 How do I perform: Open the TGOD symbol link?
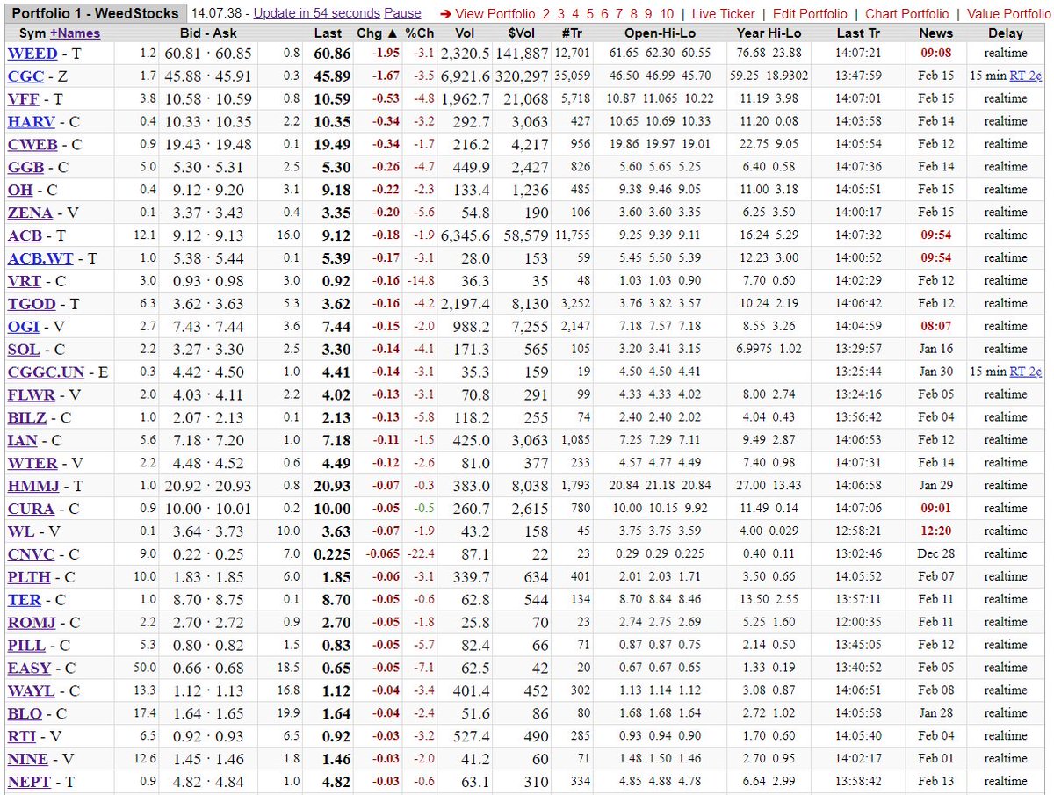click(x=31, y=304)
